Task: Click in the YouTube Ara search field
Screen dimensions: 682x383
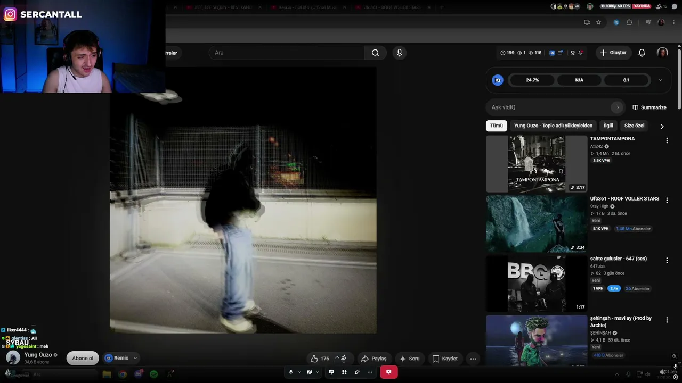Action: (x=288, y=53)
